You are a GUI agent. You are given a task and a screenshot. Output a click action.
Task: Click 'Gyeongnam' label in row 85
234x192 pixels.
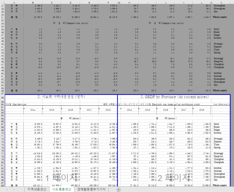pyautogui.click(x=219, y=177)
